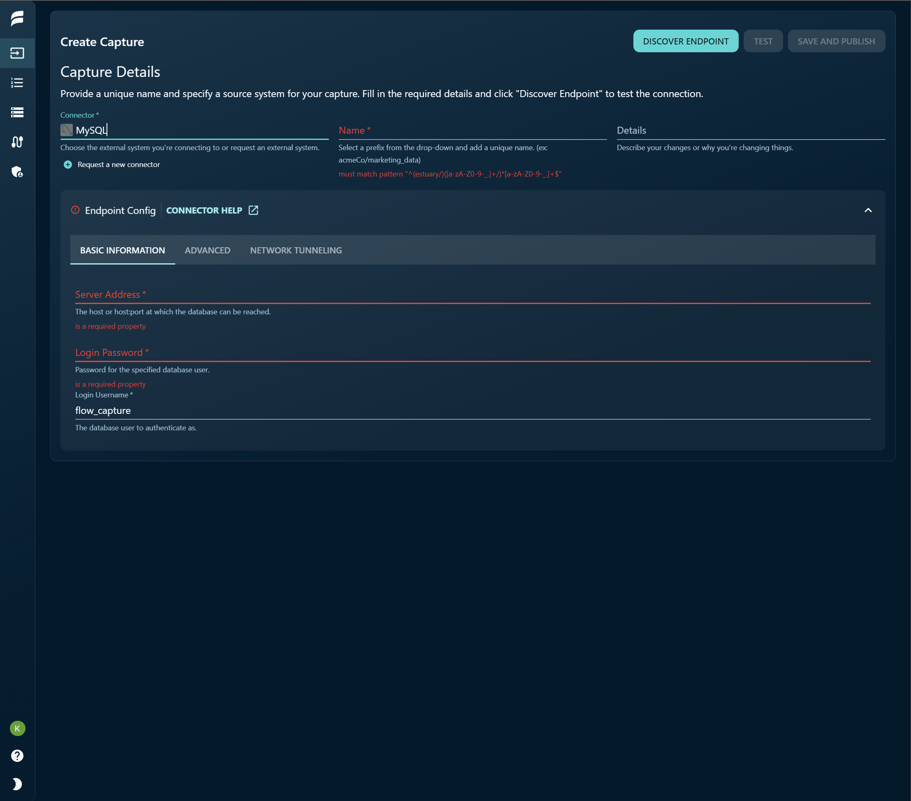Click the Discover Endpoint button

click(686, 41)
